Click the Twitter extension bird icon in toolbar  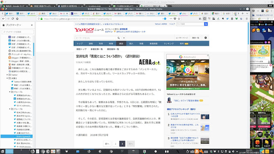(x=227, y=19)
